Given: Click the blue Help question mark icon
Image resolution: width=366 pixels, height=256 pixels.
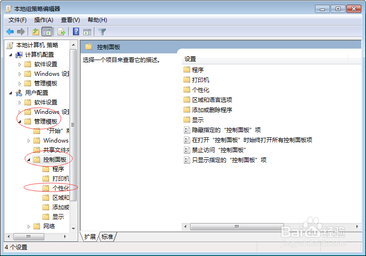Looking at the screenshot, I should [x=76, y=31].
